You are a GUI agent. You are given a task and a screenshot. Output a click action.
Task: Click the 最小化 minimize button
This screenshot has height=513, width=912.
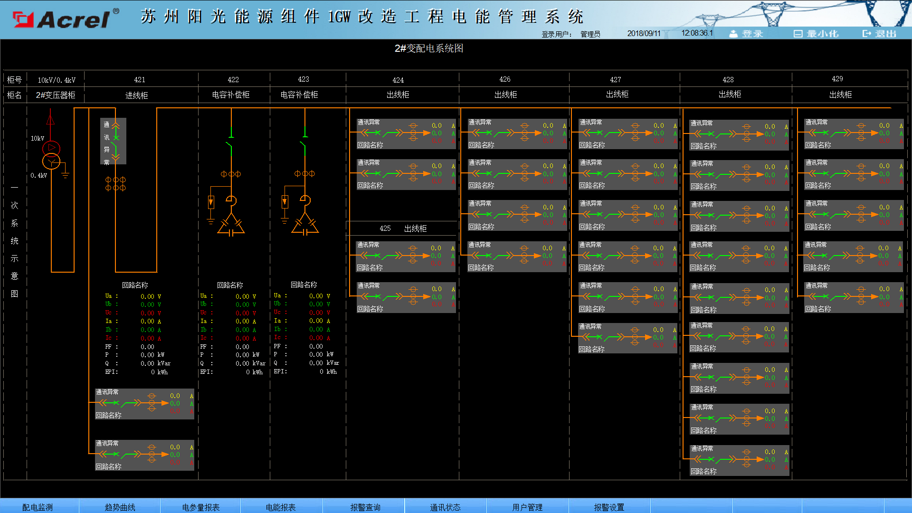(x=816, y=34)
